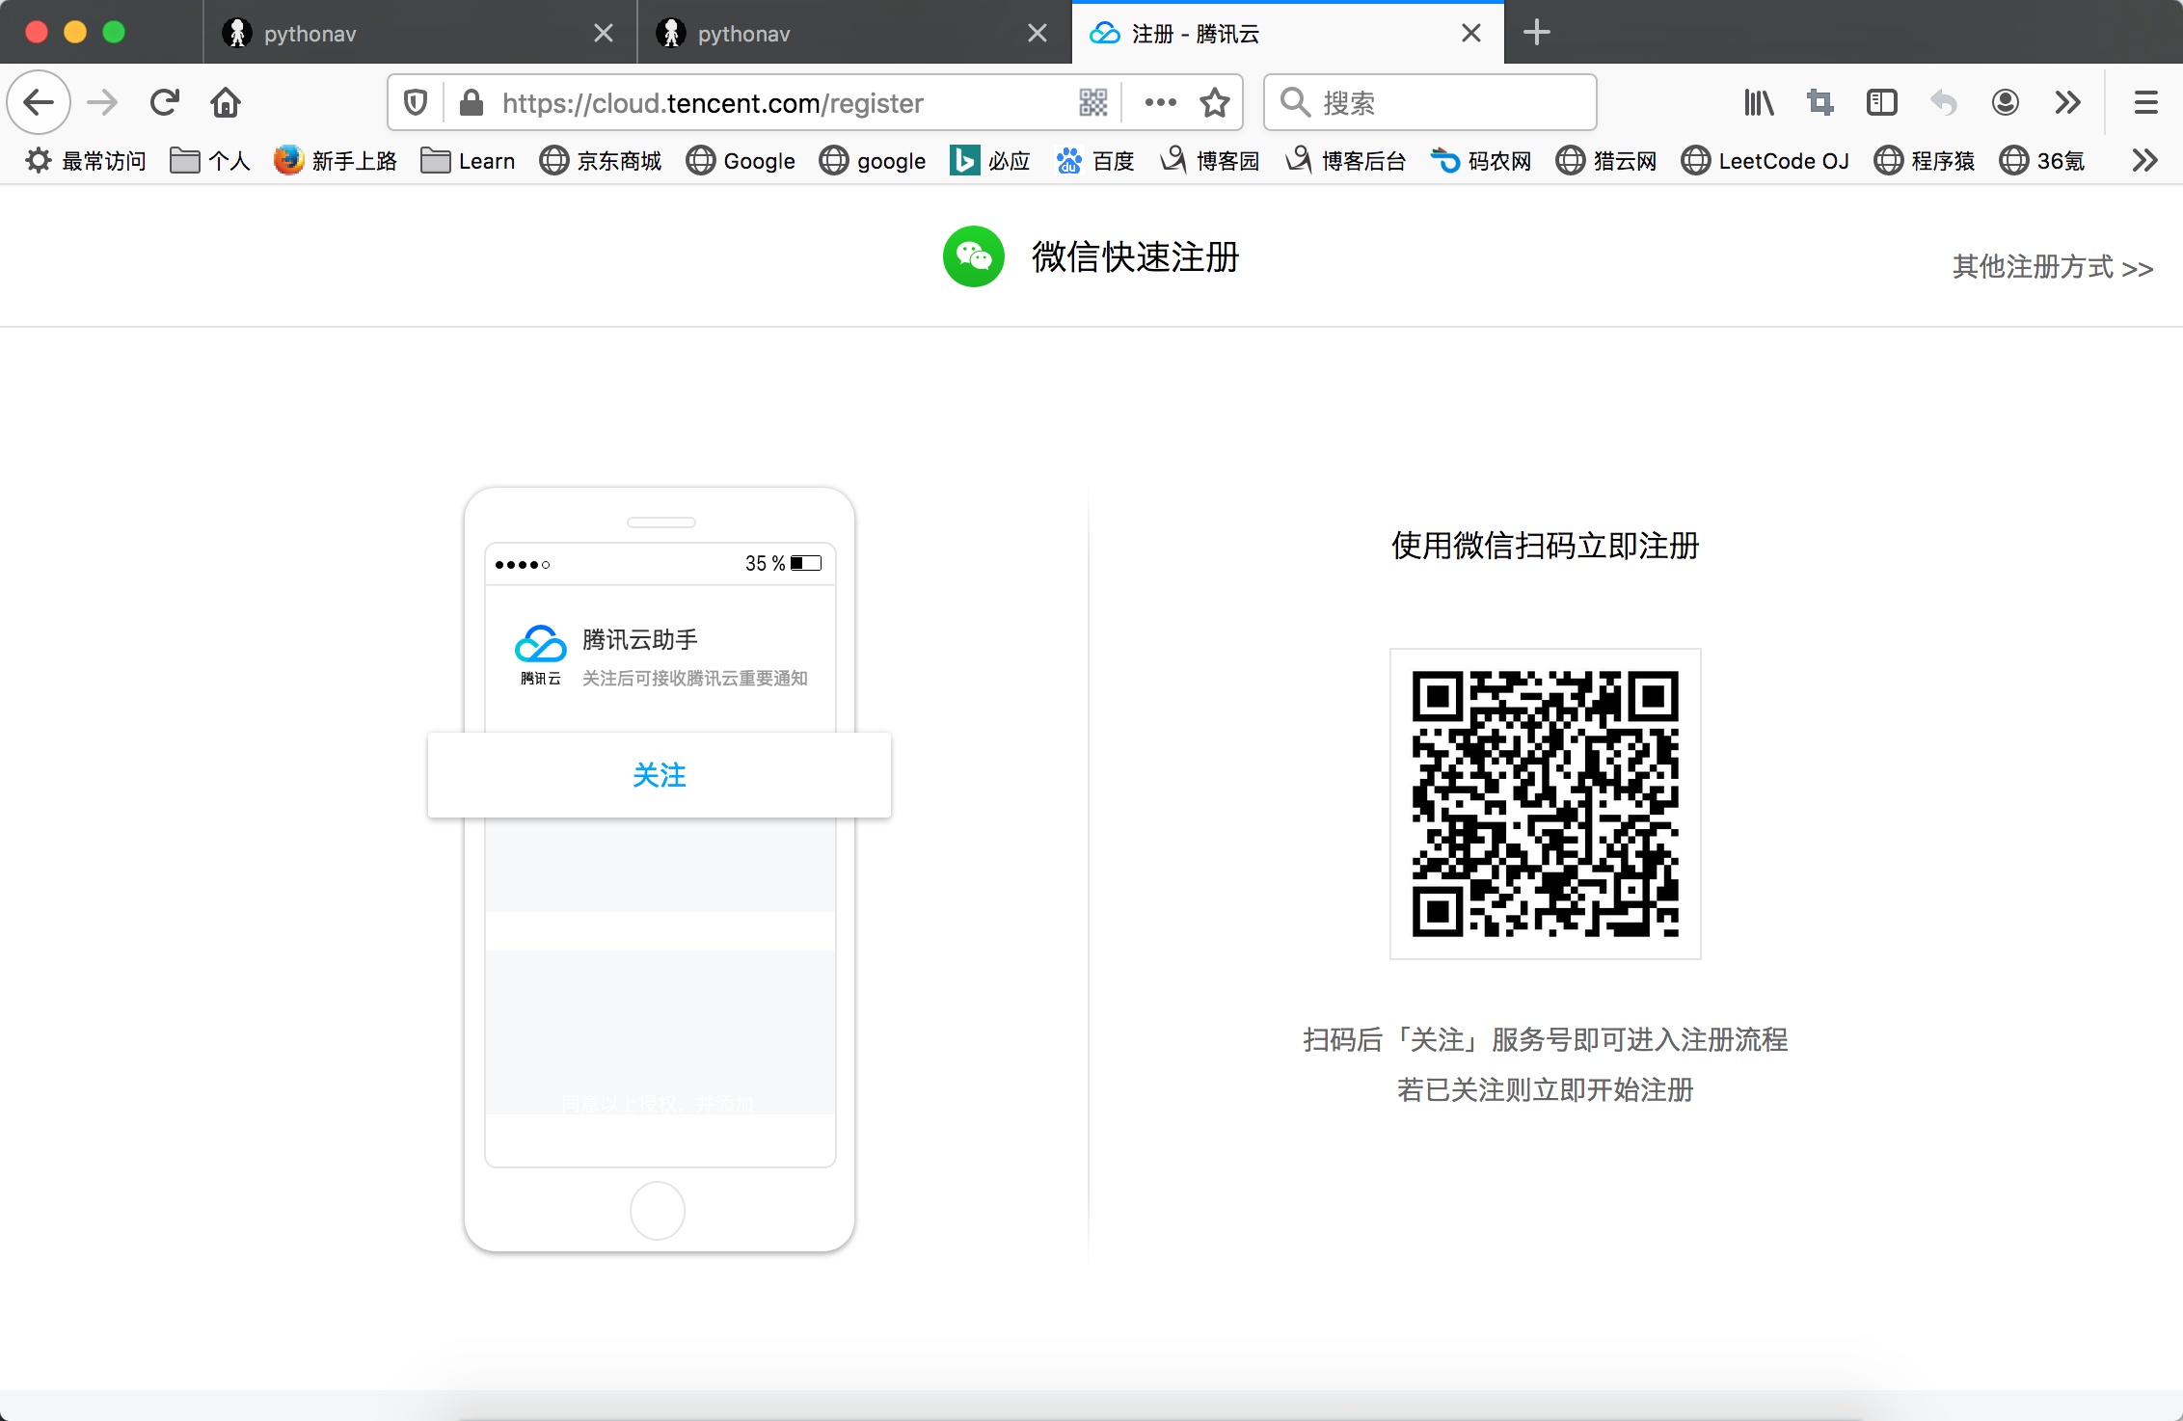Click the 微信快速注册 heading
This screenshot has height=1421, width=2183.
pos(1136,256)
